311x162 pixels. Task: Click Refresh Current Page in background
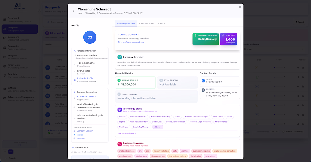click(x=293, y=132)
